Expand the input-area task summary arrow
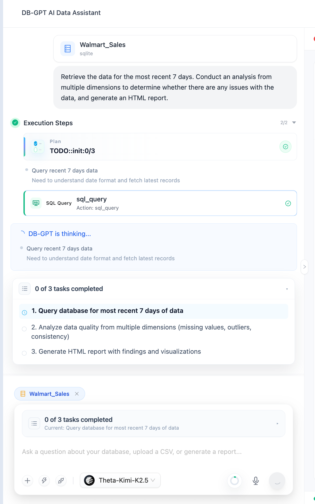 [277, 423]
